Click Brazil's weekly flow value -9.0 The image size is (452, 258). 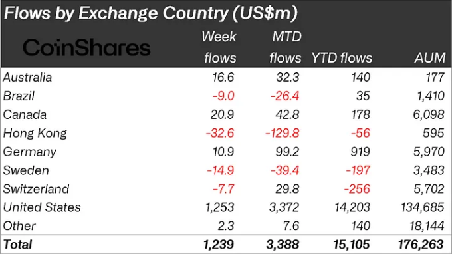click(223, 96)
